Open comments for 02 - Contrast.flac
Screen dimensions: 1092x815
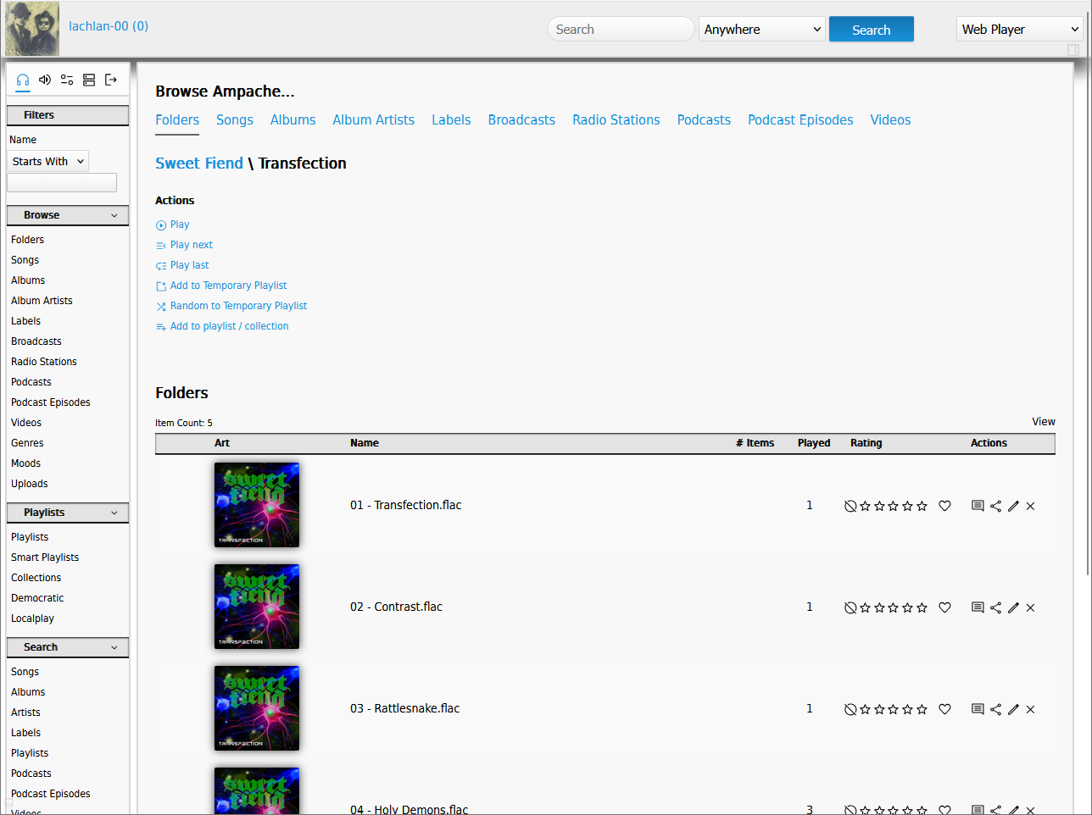coord(978,607)
